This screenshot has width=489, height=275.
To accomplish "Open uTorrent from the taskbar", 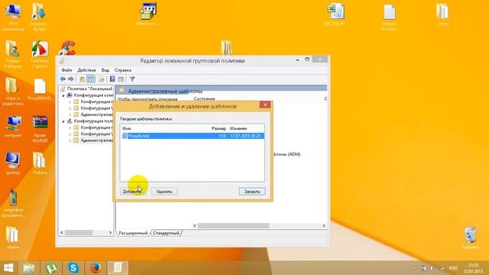I will point(51,268).
